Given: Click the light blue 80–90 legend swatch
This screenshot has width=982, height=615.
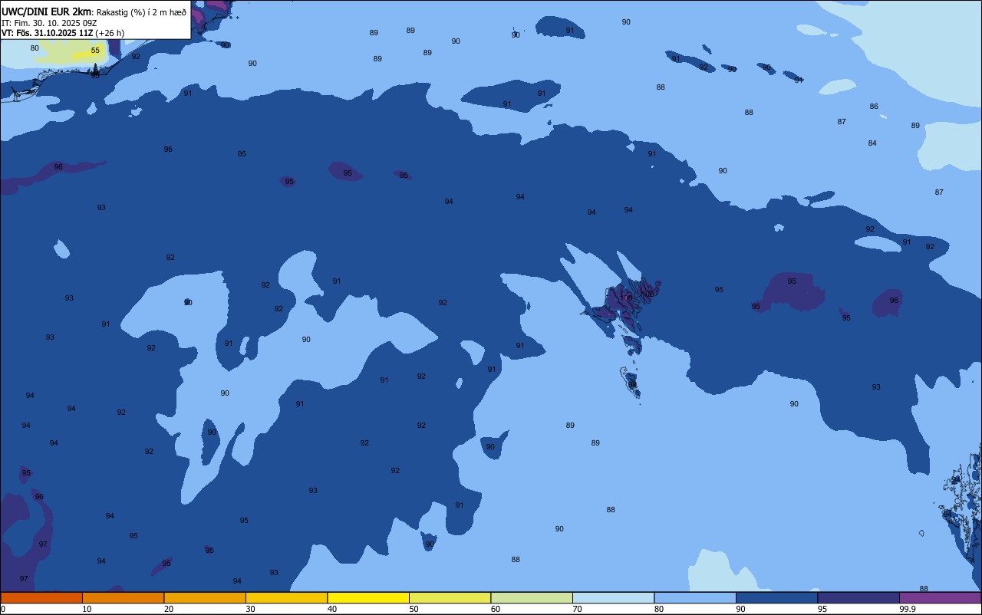Looking at the screenshot, I should pyautogui.click(x=695, y=597).
